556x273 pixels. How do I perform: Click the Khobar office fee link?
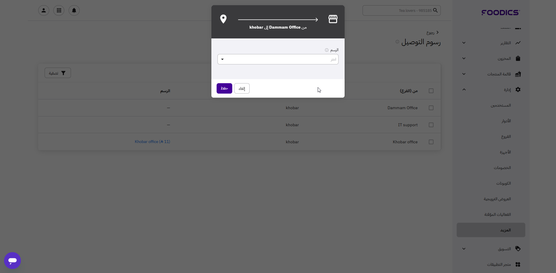click(x=152, y=142)
